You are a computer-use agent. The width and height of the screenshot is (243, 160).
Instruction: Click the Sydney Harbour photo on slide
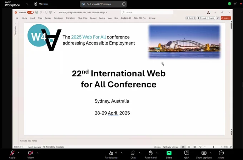(x=184, y=42)
